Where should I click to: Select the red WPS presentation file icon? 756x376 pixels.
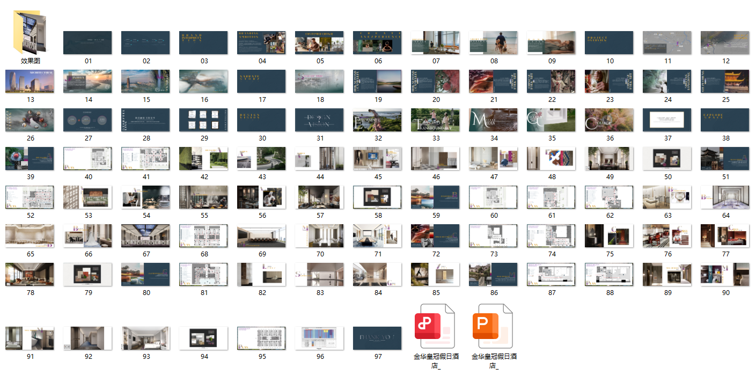click(x=435, y=328)
